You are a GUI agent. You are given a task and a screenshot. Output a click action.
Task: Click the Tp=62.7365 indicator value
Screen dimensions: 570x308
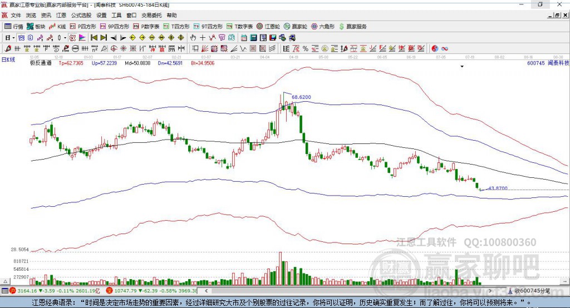coord(71,63)
